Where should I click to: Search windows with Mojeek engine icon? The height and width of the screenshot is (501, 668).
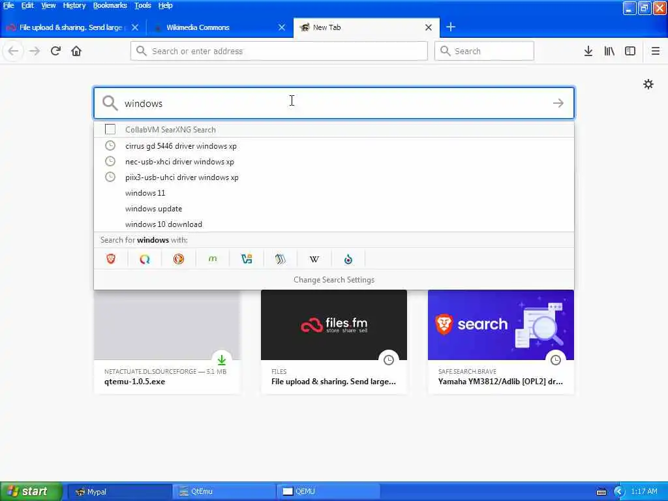coord(213,259)
